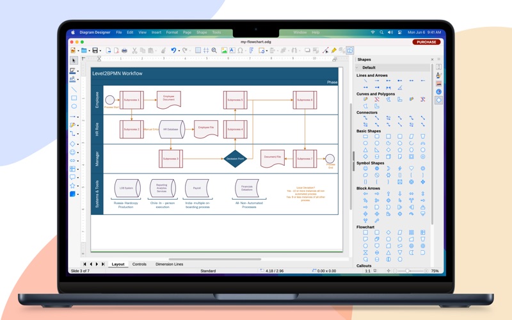The height and width of the screenshot is (320, 512).
Task: Open the Save dropdown arrow
Action: coord(100,51)
